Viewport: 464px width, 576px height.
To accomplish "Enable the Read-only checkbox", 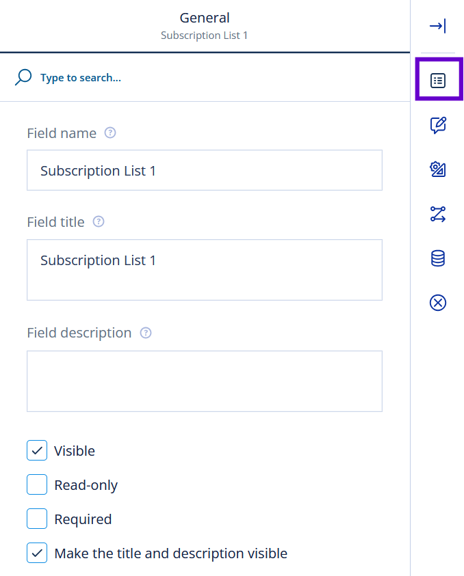I will (x=37, y=484).
